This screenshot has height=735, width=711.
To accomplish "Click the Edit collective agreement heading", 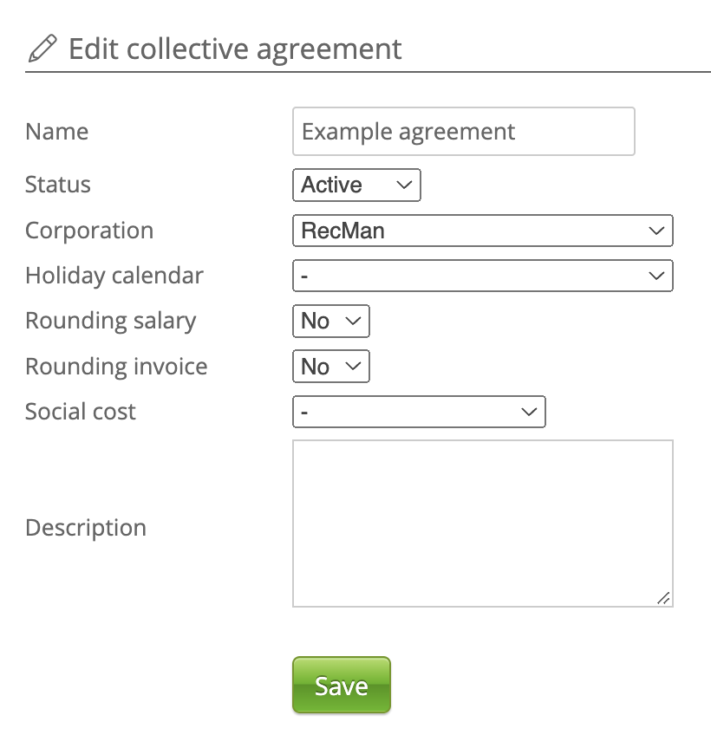I will tap(235, 49).
